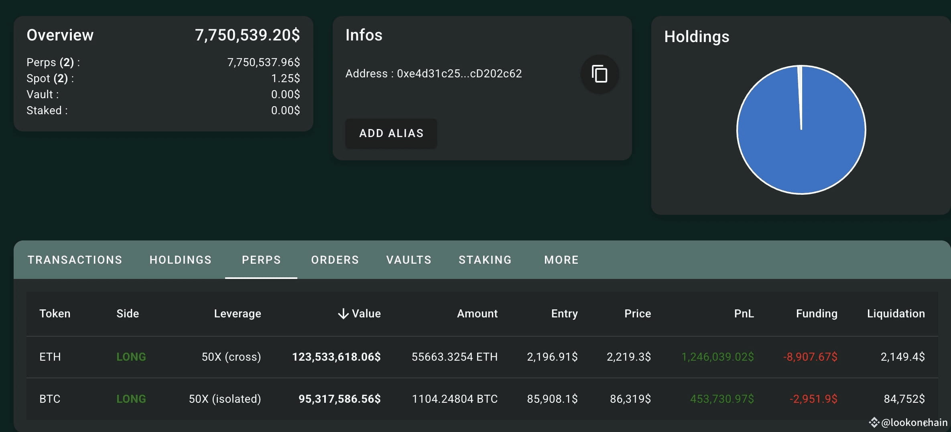This screenshot has width=951, height=432.
Task: Select the ETH token row
Action: click(x=482, y=357)
